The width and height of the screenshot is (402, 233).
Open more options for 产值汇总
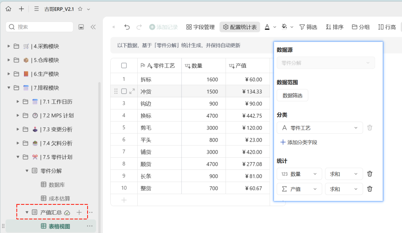(91, 212)
